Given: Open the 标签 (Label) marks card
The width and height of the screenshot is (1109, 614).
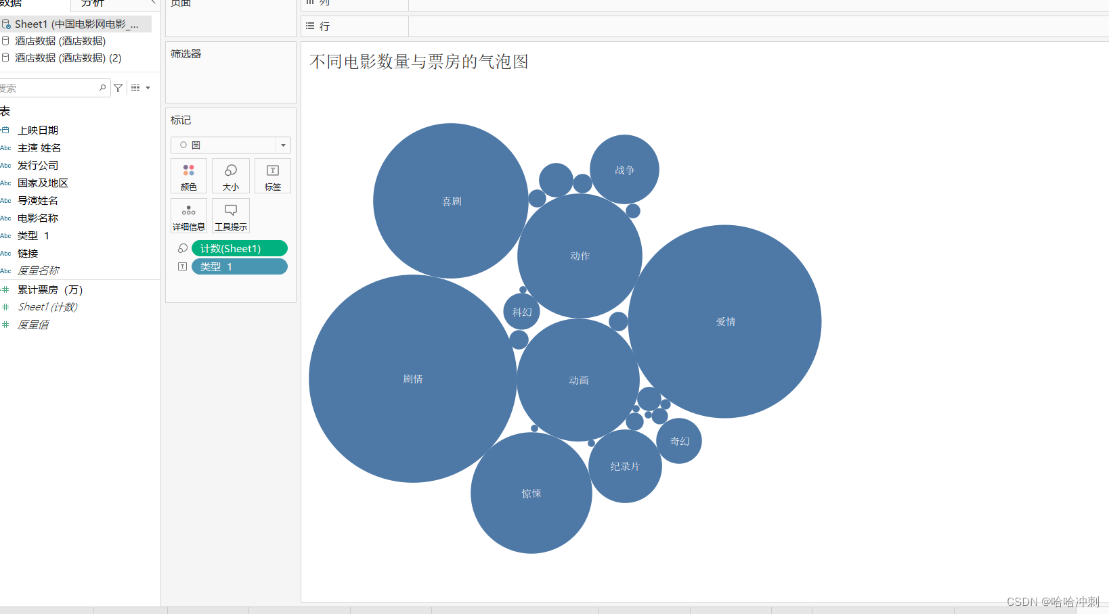Looking at the screenshot, I should (x=273, y=176).
